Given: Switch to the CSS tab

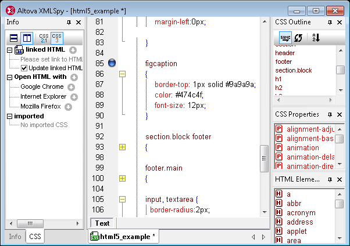Looking at the screenshot, I should pyautogui.click(x=35, y=237).
